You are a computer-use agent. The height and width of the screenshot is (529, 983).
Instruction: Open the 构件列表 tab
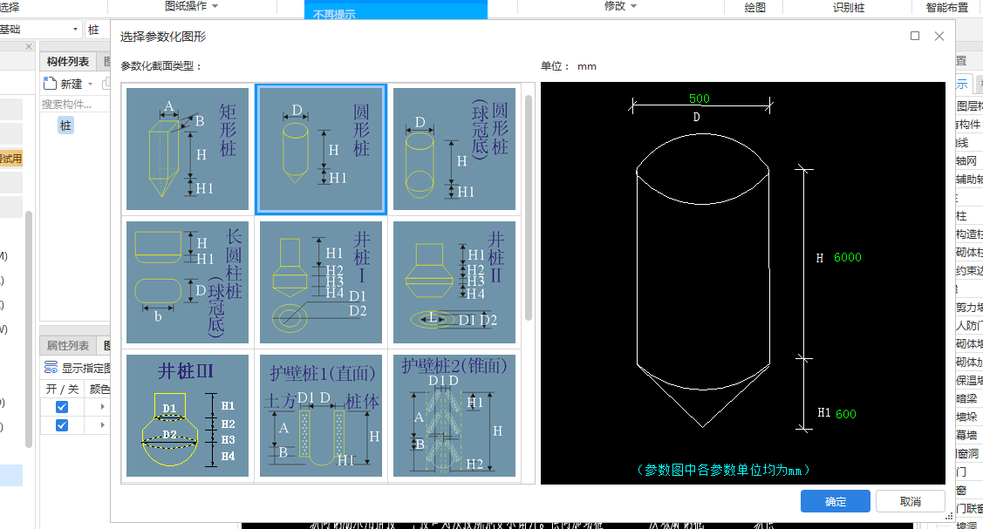[x=68, y=61]
